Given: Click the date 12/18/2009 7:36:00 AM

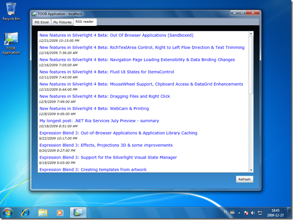Looking at the screenshot, I should (58, 53).
